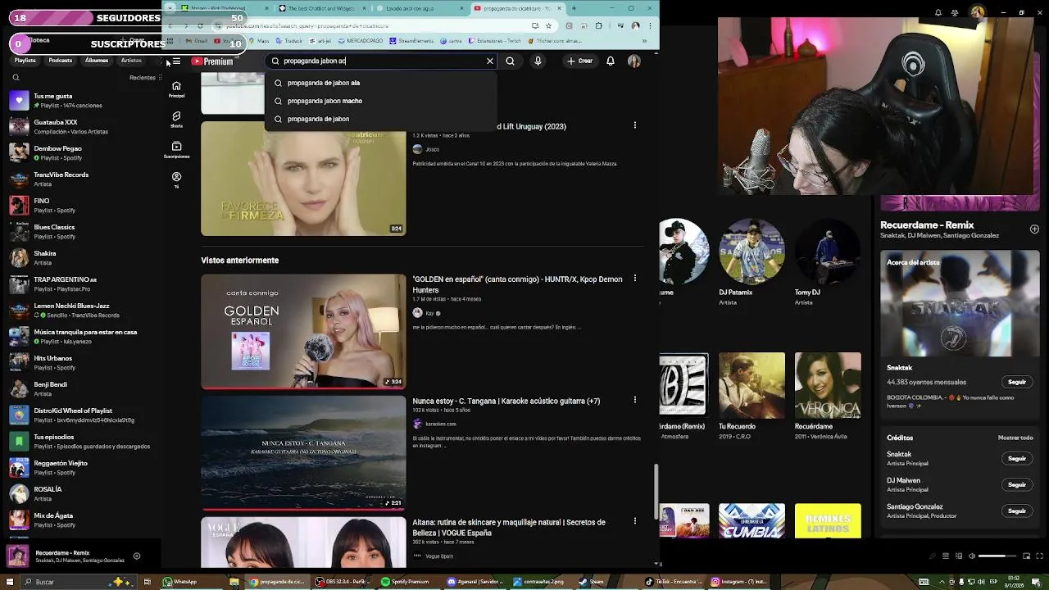
Task: Open the YouTube Crear button
Action: click(x=579, y=61)
